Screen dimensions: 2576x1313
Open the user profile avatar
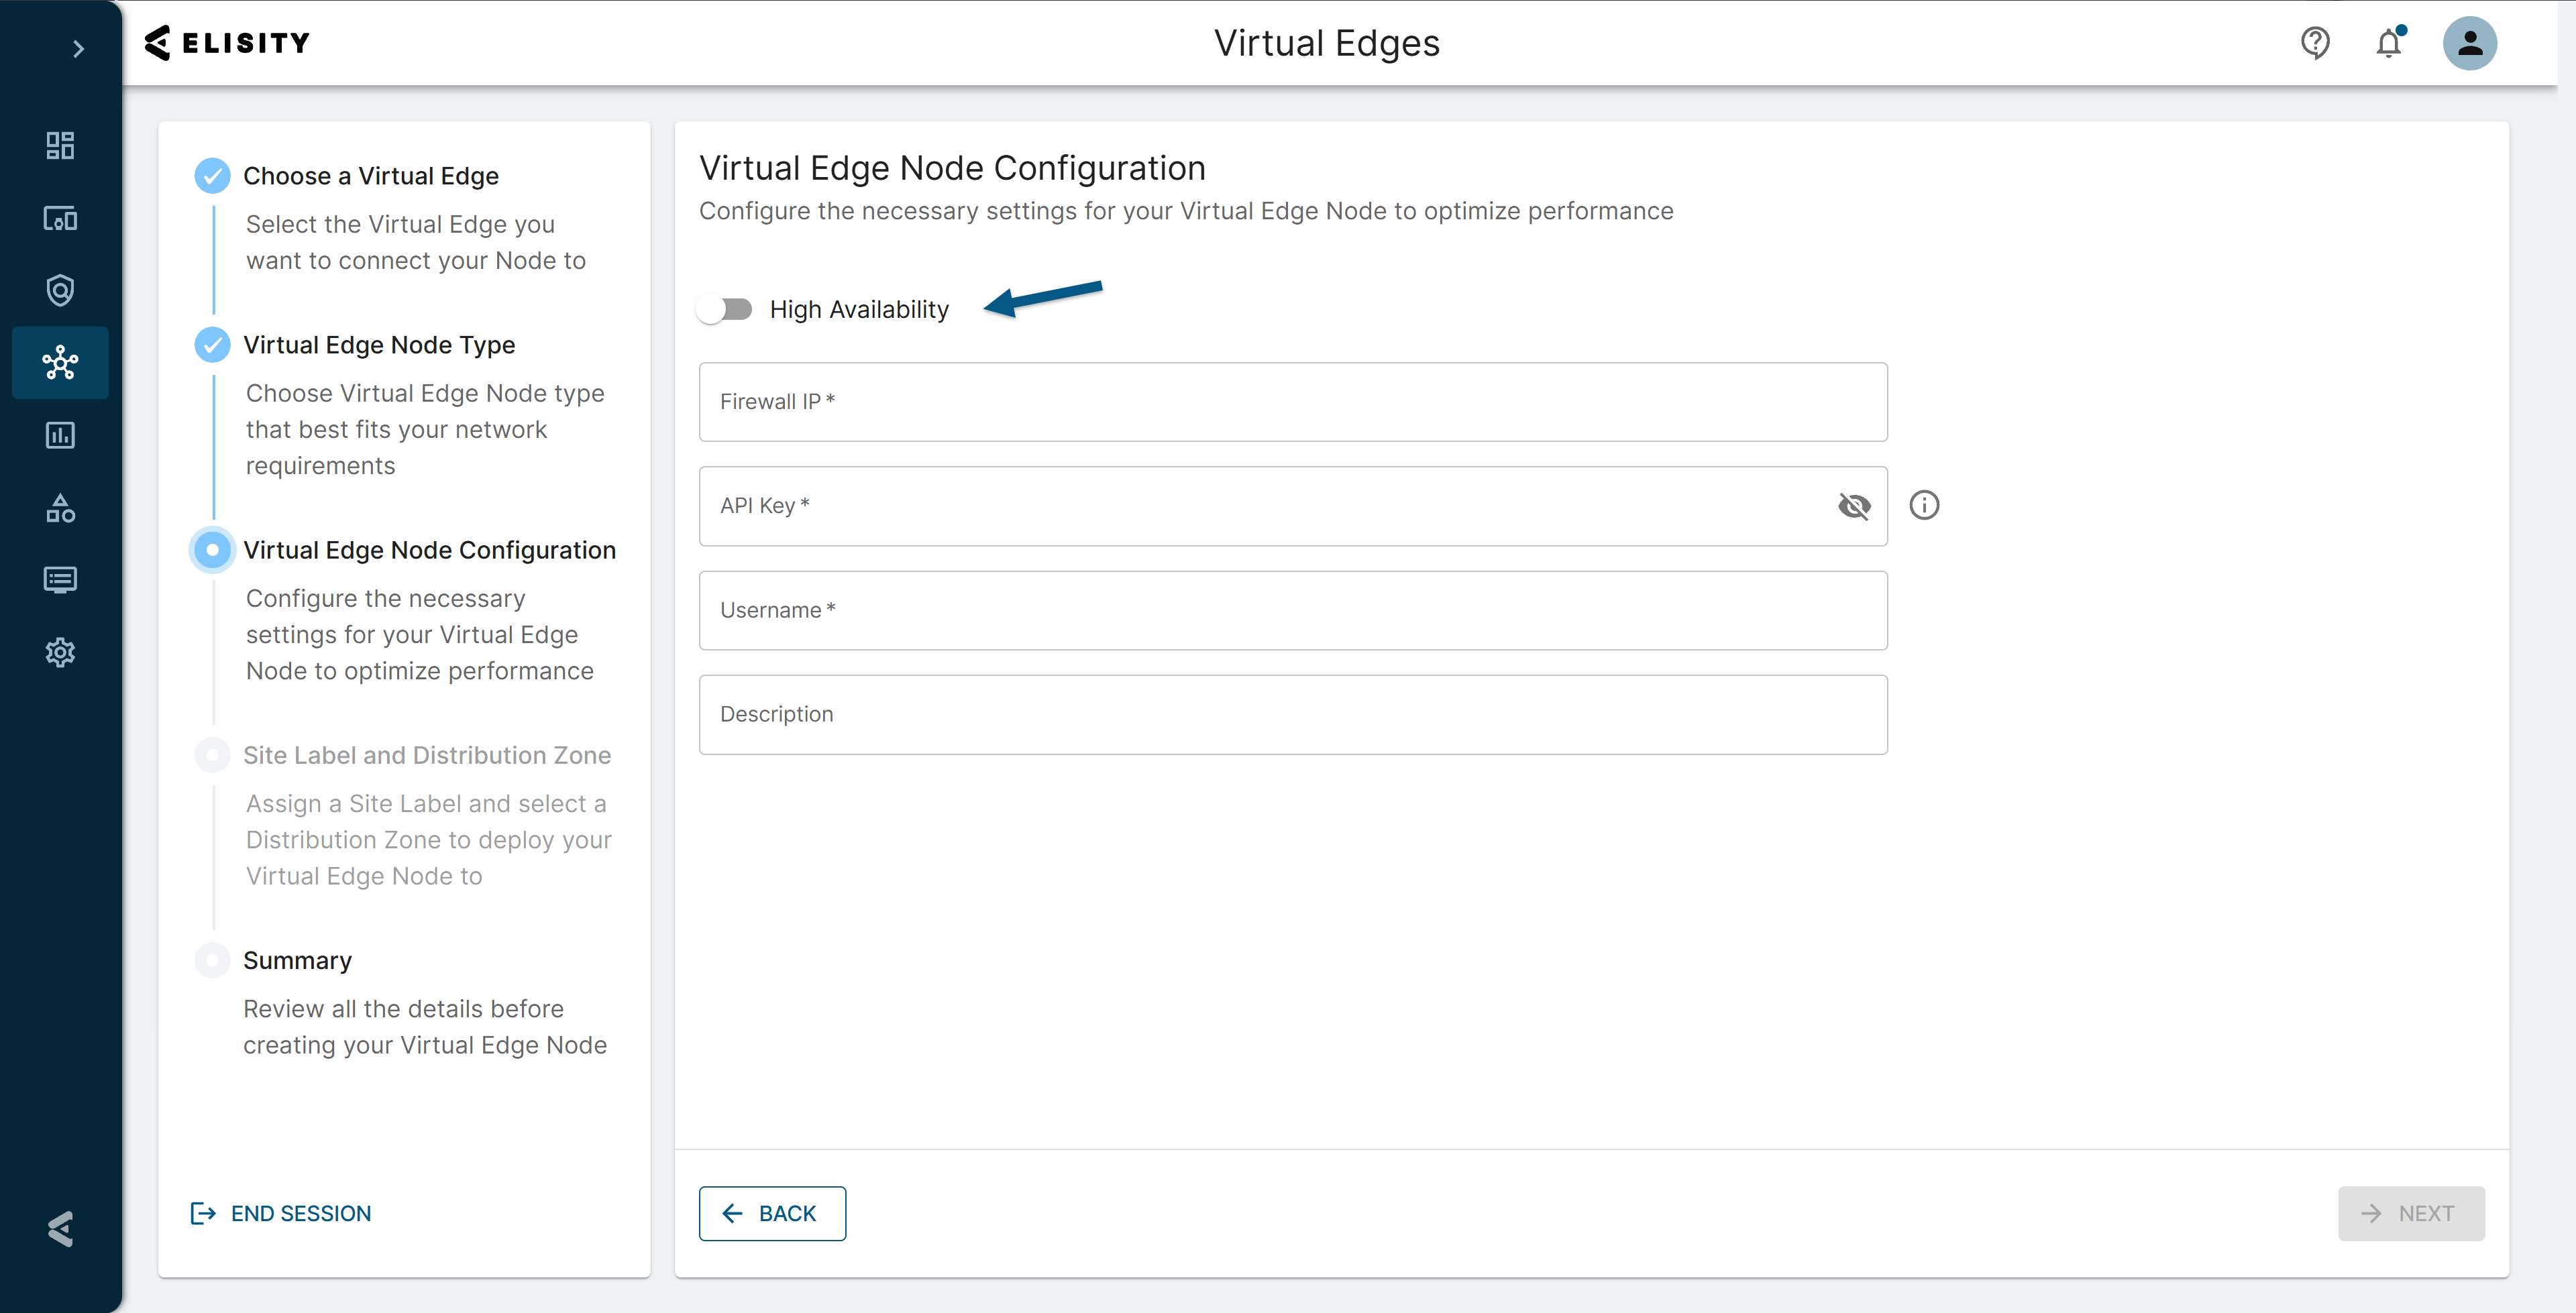coord(2470,43)
